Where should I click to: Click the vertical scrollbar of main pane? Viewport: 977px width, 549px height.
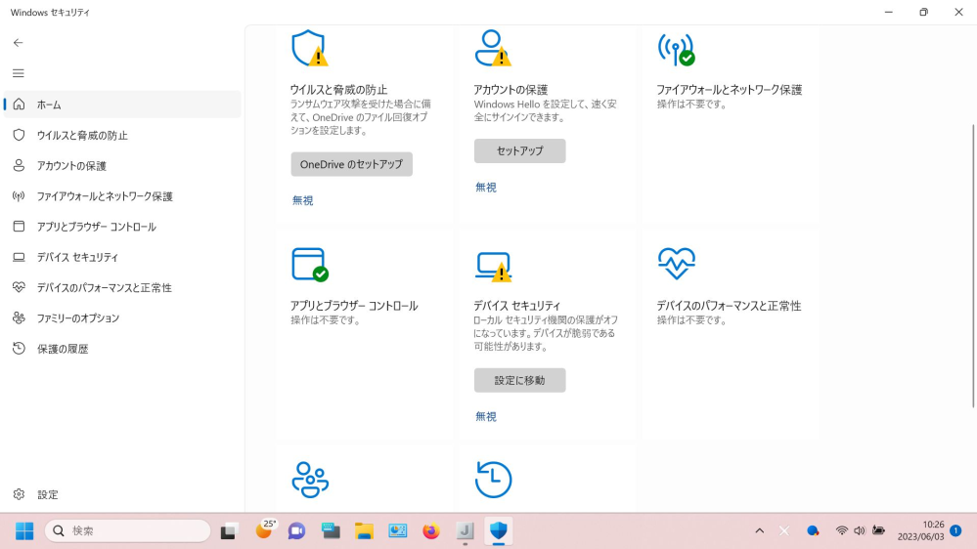pyautogui.click(x=973, y=267)
